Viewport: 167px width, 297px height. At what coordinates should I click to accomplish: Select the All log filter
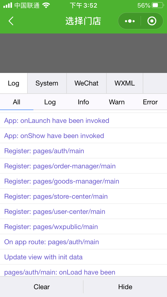point(17,102)
